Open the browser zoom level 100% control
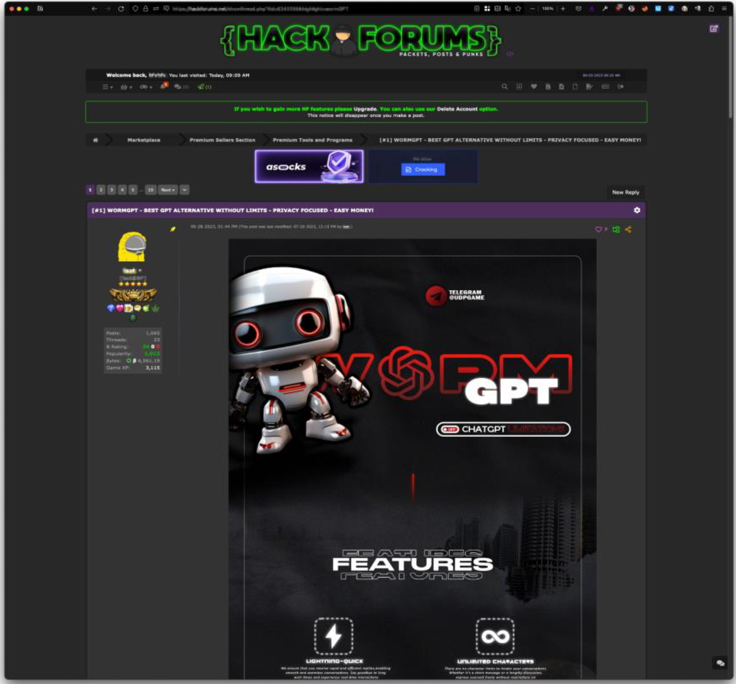 [x=547, y=8]
